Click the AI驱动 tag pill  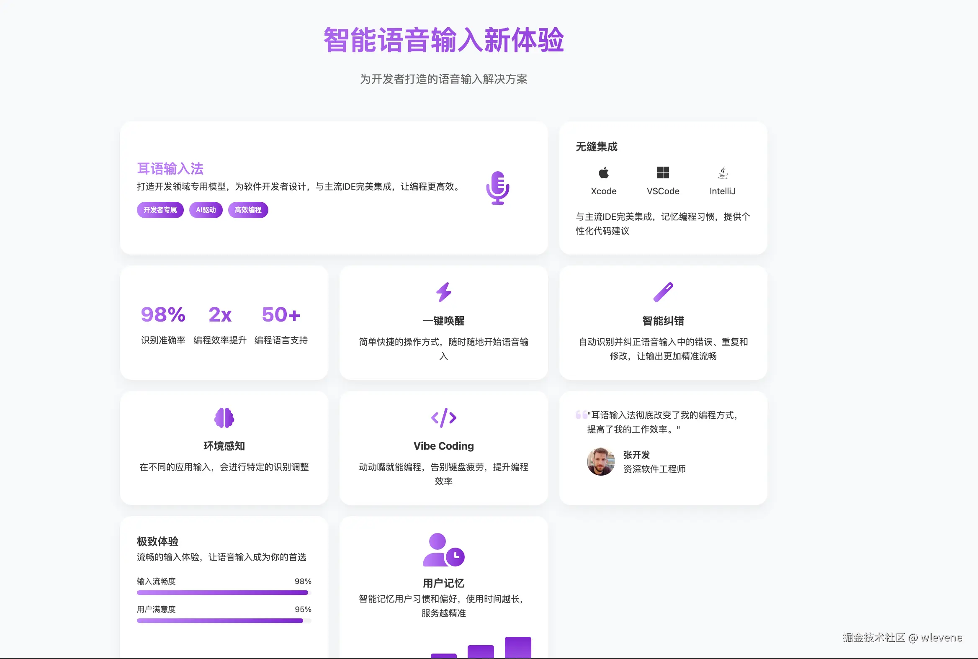click(x=206, y=210)
